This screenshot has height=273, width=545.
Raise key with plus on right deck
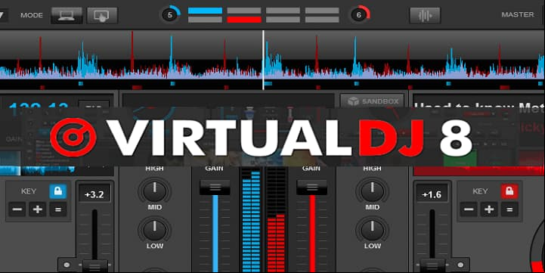point(489,209)
